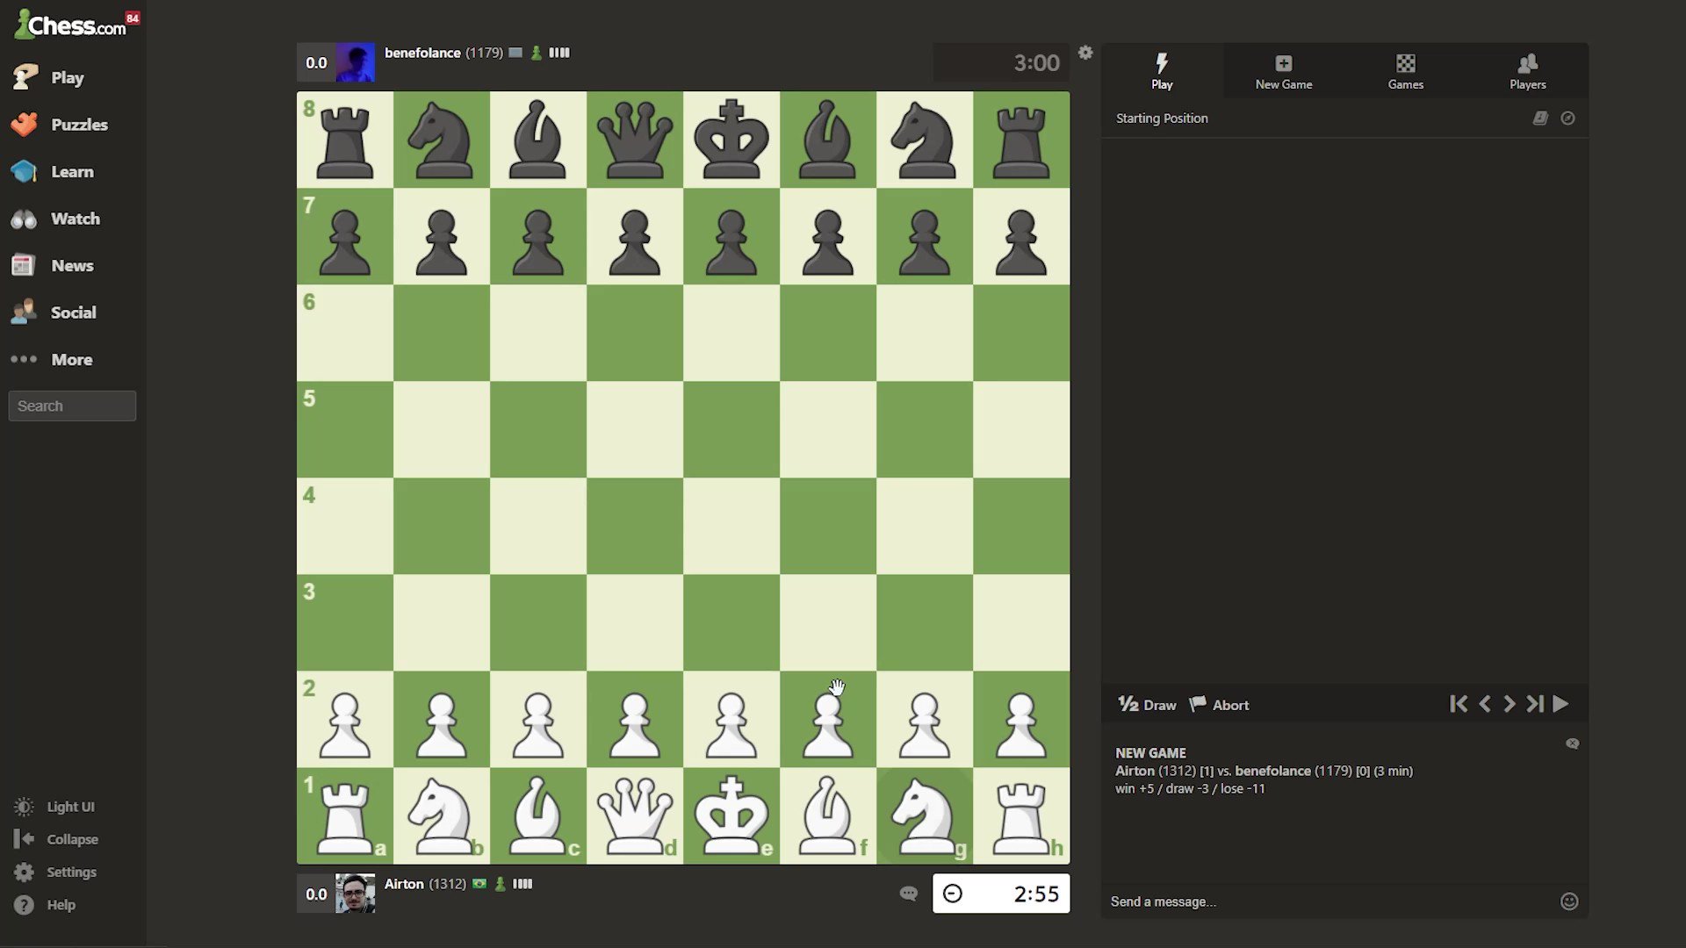This screenshot has height=948, width=1686.
Task: Open the Help page
Action: pos(44,905)
